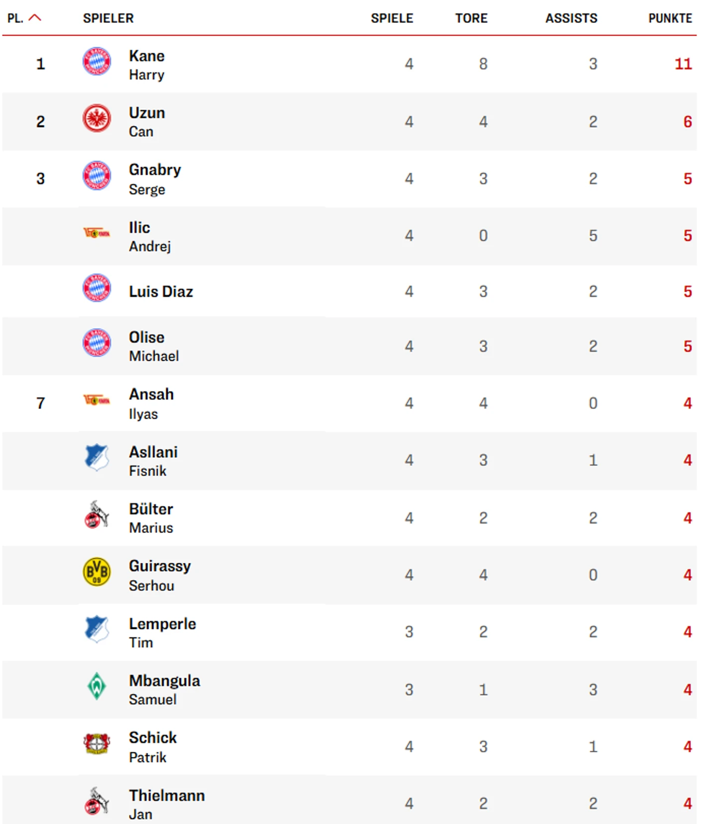Image resolution: width=727 pixels, height=824 pixels.
Task: Click FC Köln logo beside Bülter
Action: [97, 515]
